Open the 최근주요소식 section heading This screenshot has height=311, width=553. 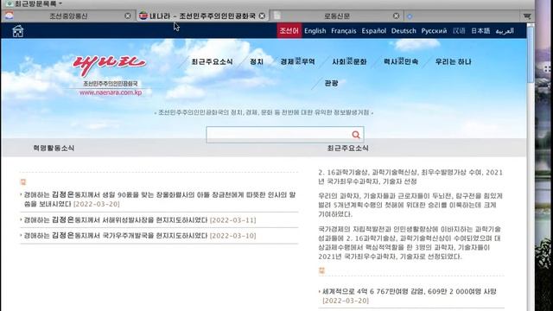347,148
